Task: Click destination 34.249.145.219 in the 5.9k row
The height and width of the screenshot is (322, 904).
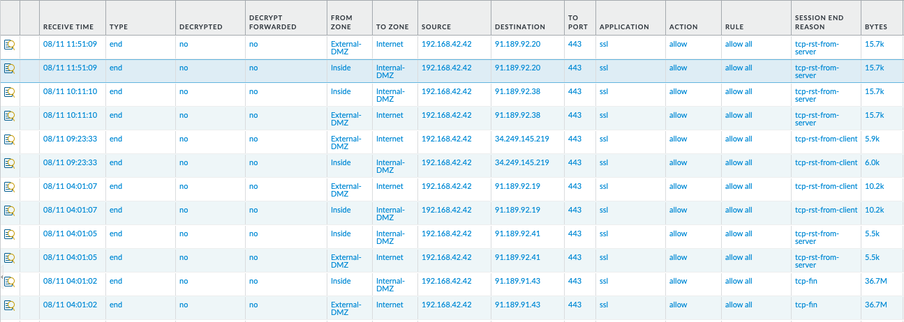Action: [x=521, y=139]
